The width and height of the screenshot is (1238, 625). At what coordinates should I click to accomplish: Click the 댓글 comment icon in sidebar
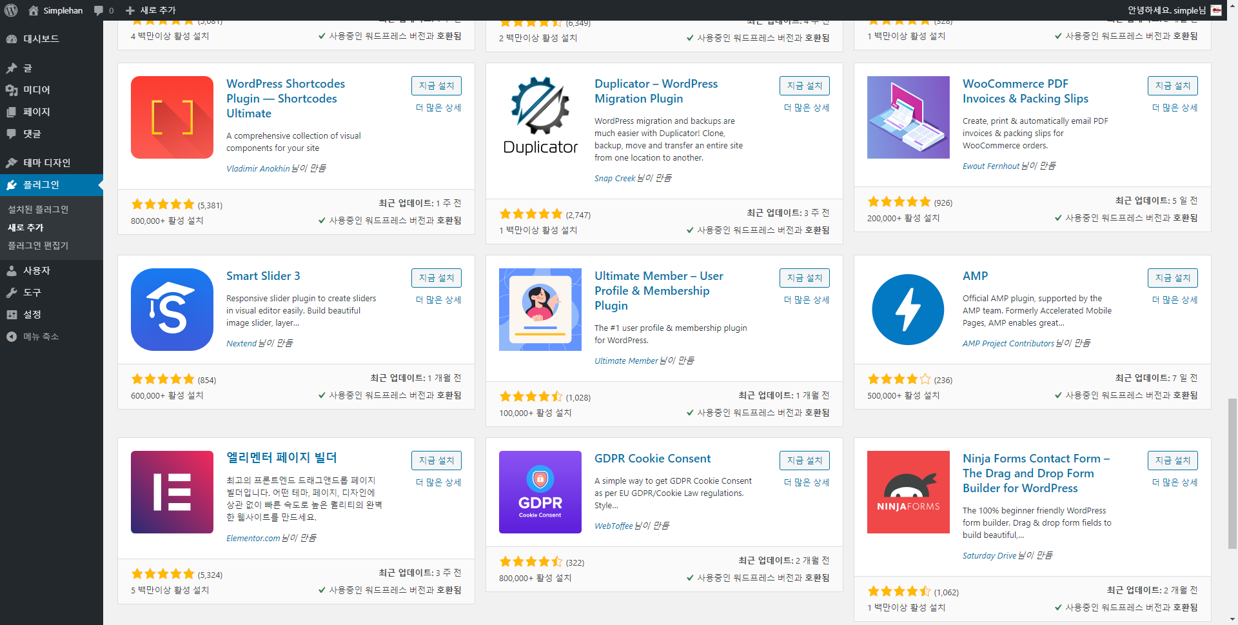(12, 134)
